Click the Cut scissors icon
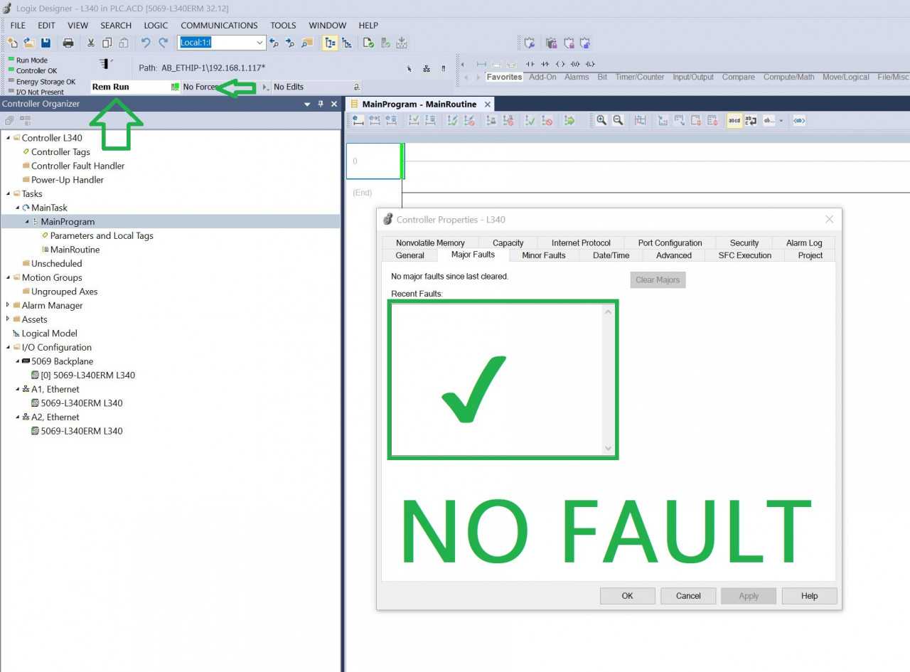The image size is (910, 672). (91, 43)
